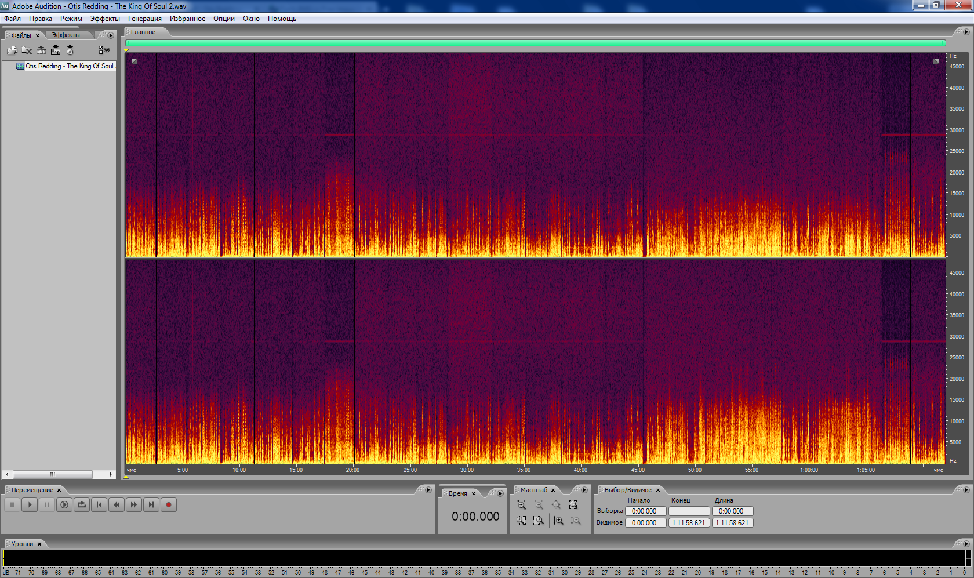Click the Rewind transport button
974x578 pixels.
point(117,505)
